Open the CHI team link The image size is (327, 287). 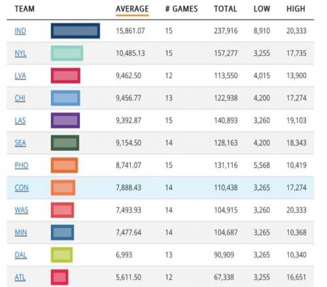pyautogui.click(x=20, y=98)
